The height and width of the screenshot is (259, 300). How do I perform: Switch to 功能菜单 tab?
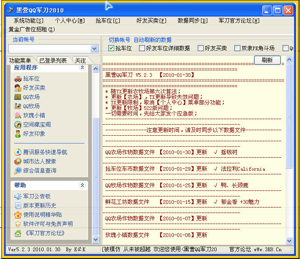(x=20, y=61)
